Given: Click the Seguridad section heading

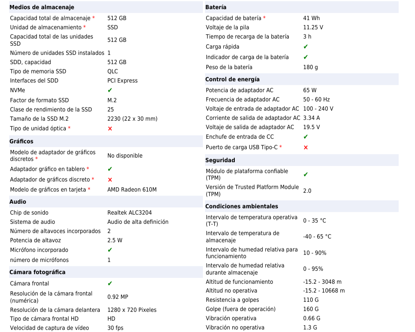Looking at the screenshot, I should click(x=220, y=160).
